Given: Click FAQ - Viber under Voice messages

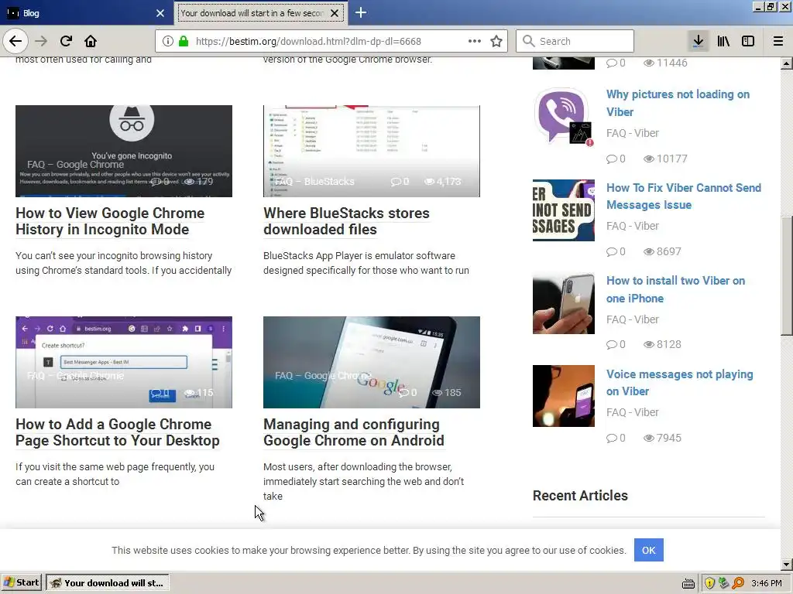Looking at the screenshot, I should point(633,412).
